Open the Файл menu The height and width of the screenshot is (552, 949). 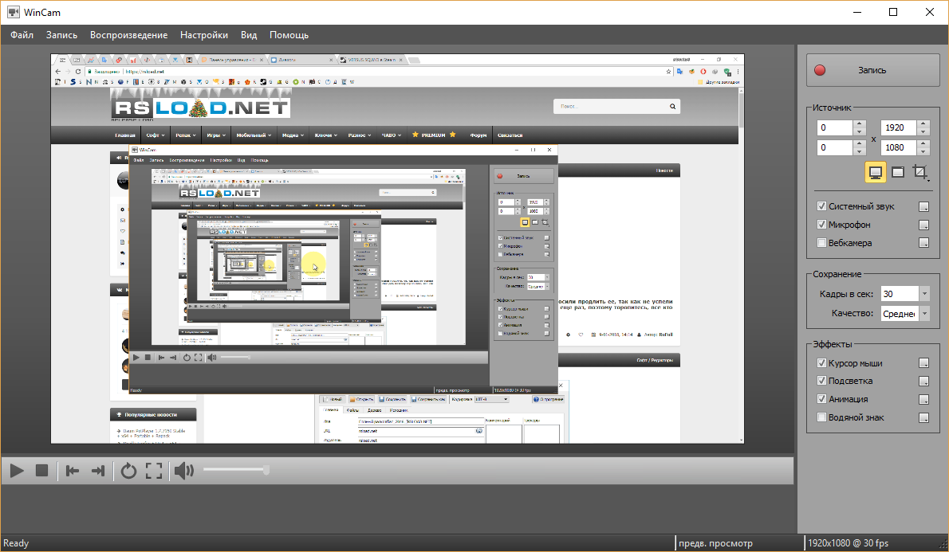pyautogui.click(x=22, y=35)
